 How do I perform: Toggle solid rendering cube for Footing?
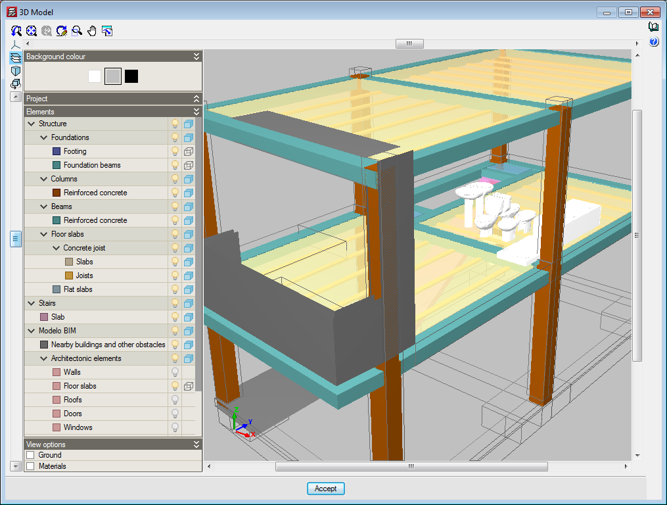pyautogui.click(x=189, y=151)
